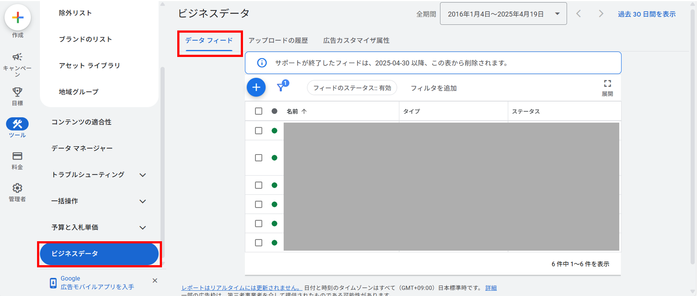The height and width of the screenshot is (296, 697).
Task: Click フィルタを追加 to add a filter
Action: click(434, 88)
